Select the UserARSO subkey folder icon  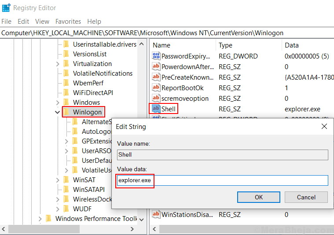75,151
